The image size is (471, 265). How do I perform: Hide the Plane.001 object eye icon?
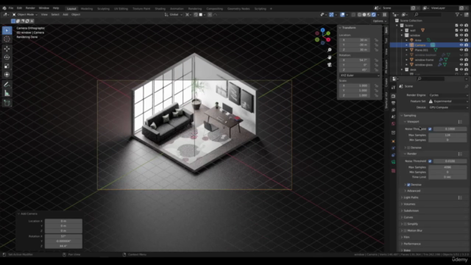click(x=461, y=50)
